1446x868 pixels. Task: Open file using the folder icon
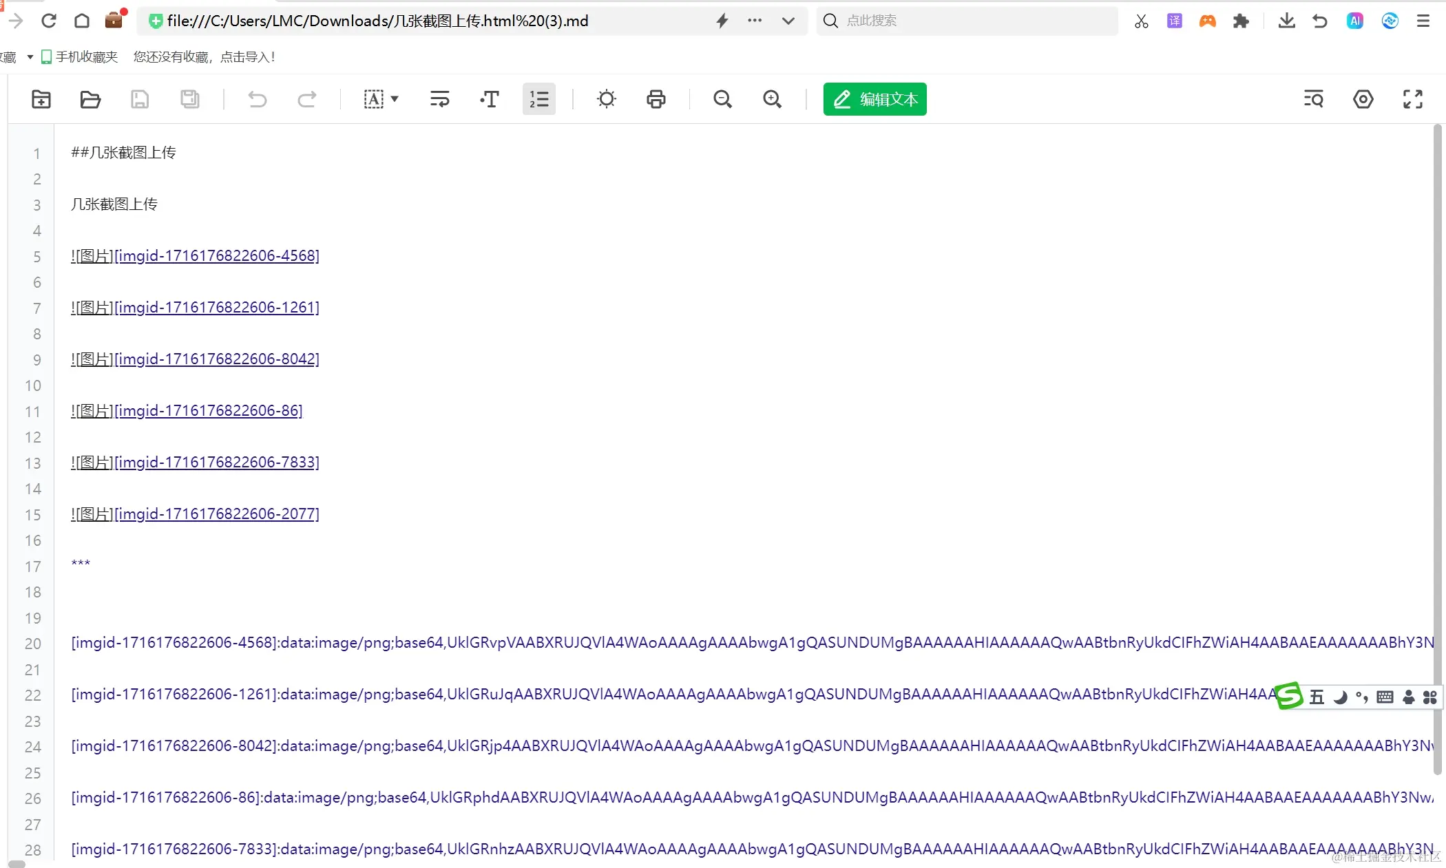pos(90,99)
